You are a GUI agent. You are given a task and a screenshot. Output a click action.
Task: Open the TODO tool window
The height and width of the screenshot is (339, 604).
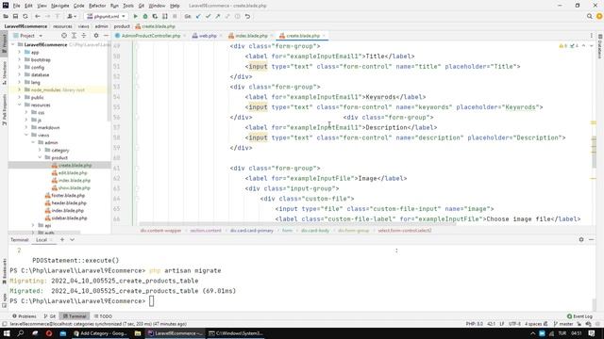pyautogui.click(x=103, y=316)
